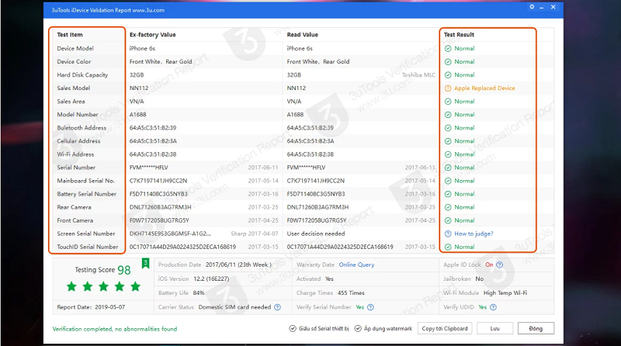Image resolution: width=621 pixels, height=346 pixels.
Task: Click the Test Result column header
Action: (x=459, y=35)
